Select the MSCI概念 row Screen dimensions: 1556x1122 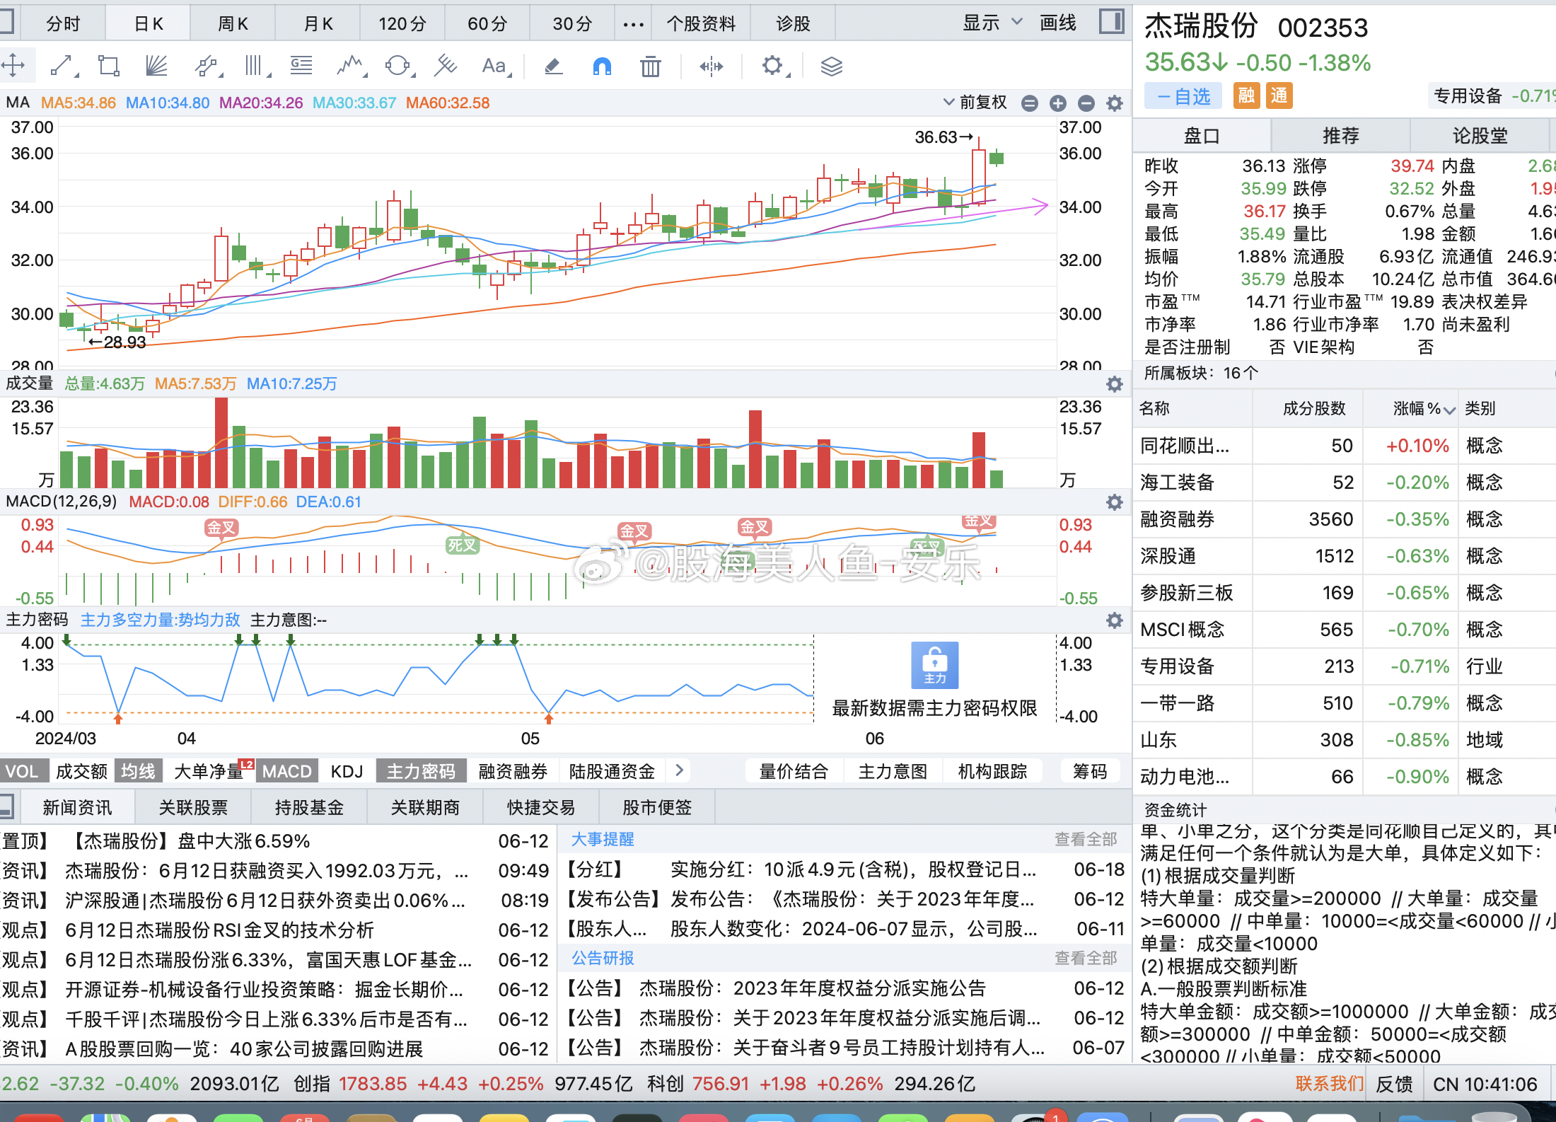[x=1344, y=630]
